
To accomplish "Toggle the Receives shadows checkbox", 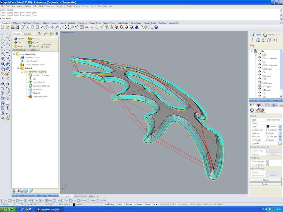I will pyautogui.click(x=268, y=165).
